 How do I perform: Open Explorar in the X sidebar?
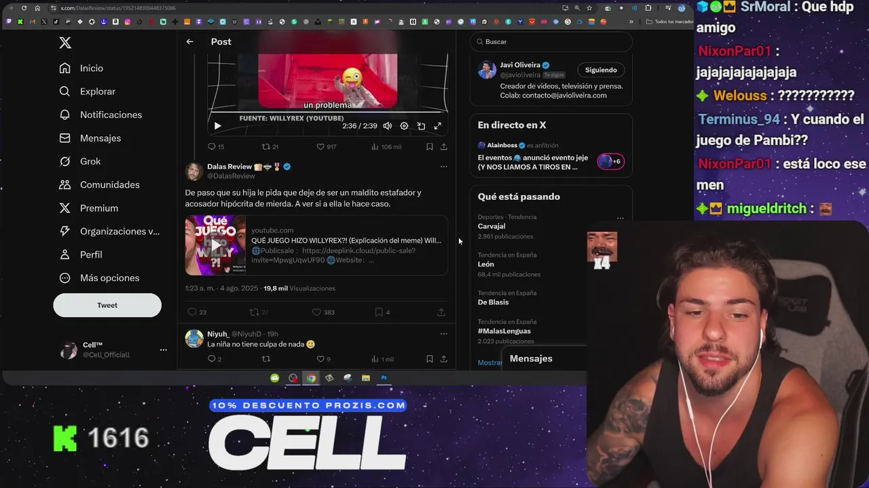(x=88, y=91)
